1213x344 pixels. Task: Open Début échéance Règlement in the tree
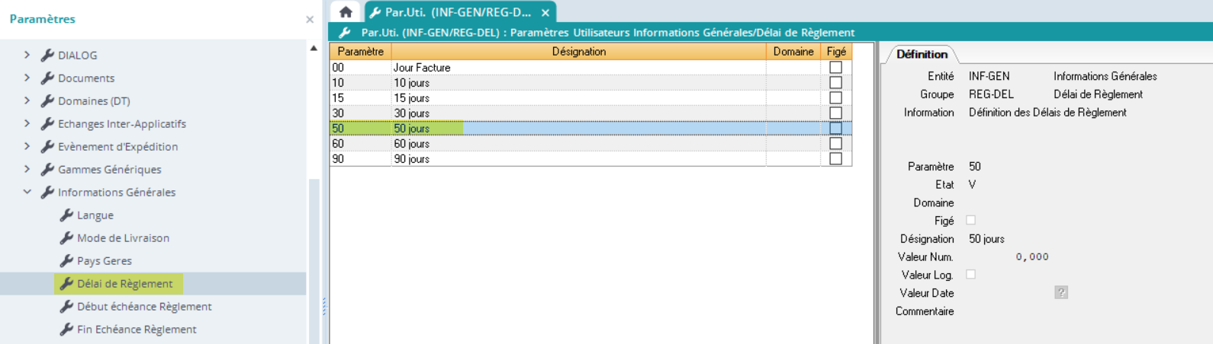pos(144,307)
